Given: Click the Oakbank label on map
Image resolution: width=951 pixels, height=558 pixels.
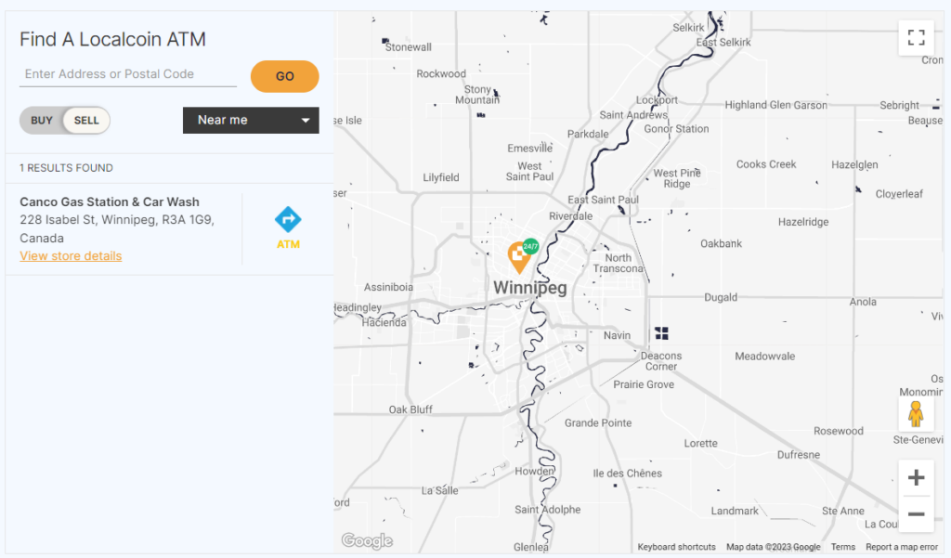Looking at the screenshot, I should pos(721,243).
